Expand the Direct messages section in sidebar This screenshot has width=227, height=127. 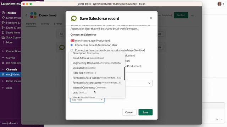[3, 81]
